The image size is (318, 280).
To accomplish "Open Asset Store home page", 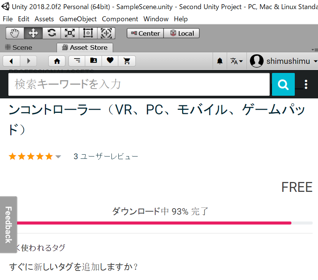I will click(57, 61).
